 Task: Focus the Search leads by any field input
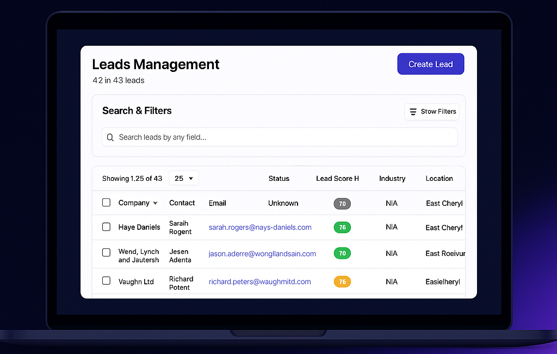pos(283,137)
